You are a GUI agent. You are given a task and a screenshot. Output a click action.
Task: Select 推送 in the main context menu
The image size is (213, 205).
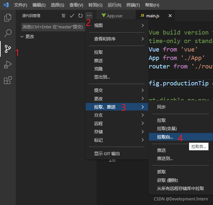pyautogui.click(x=117, y=61)
